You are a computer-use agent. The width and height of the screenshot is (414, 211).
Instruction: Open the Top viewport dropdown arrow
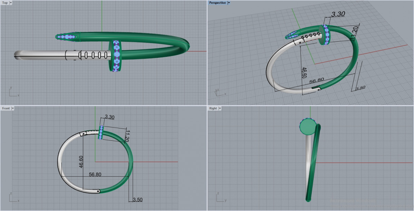[x=11, y=3]
